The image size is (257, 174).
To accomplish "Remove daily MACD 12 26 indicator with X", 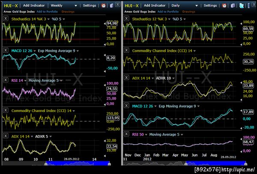I will tap(126, 106).
